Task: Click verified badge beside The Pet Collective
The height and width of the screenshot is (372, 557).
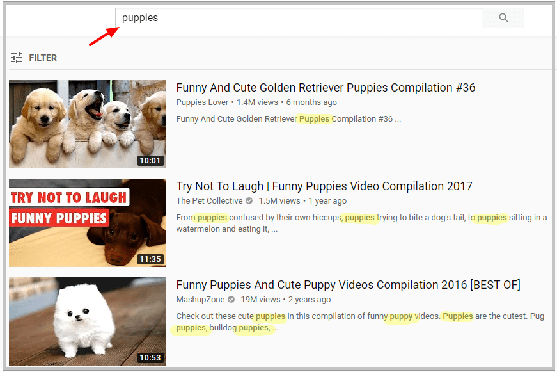Action: pyautogui.click(x=249, y=201)
